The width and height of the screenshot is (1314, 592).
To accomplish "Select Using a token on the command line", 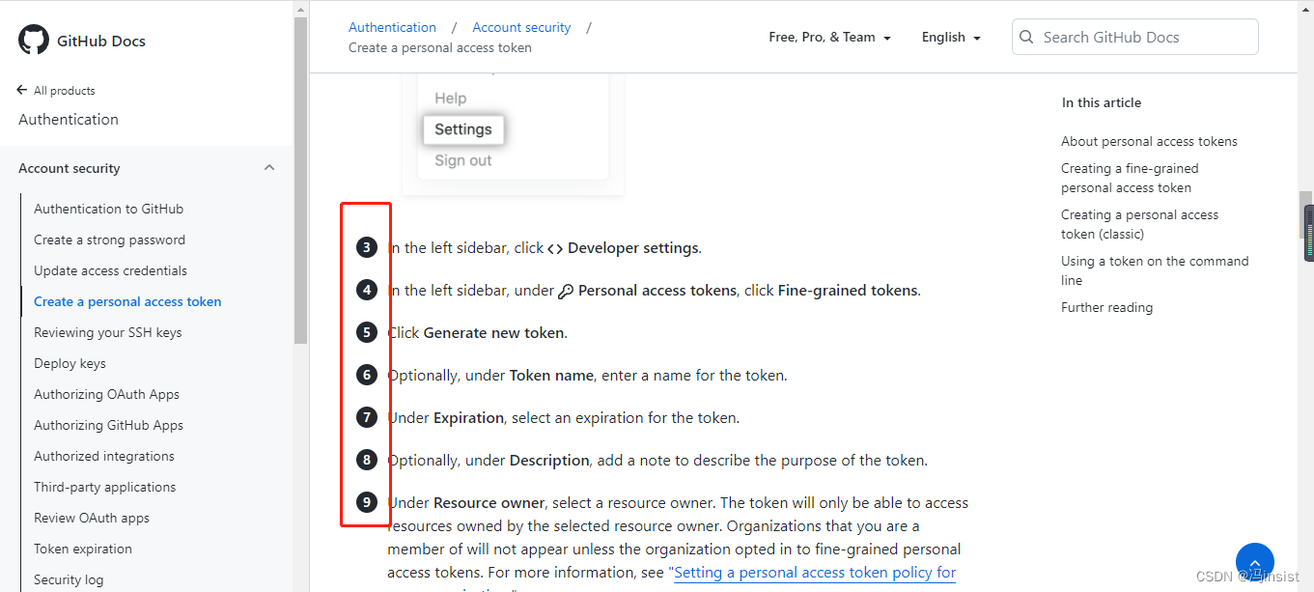I will tap(1155, 269).
